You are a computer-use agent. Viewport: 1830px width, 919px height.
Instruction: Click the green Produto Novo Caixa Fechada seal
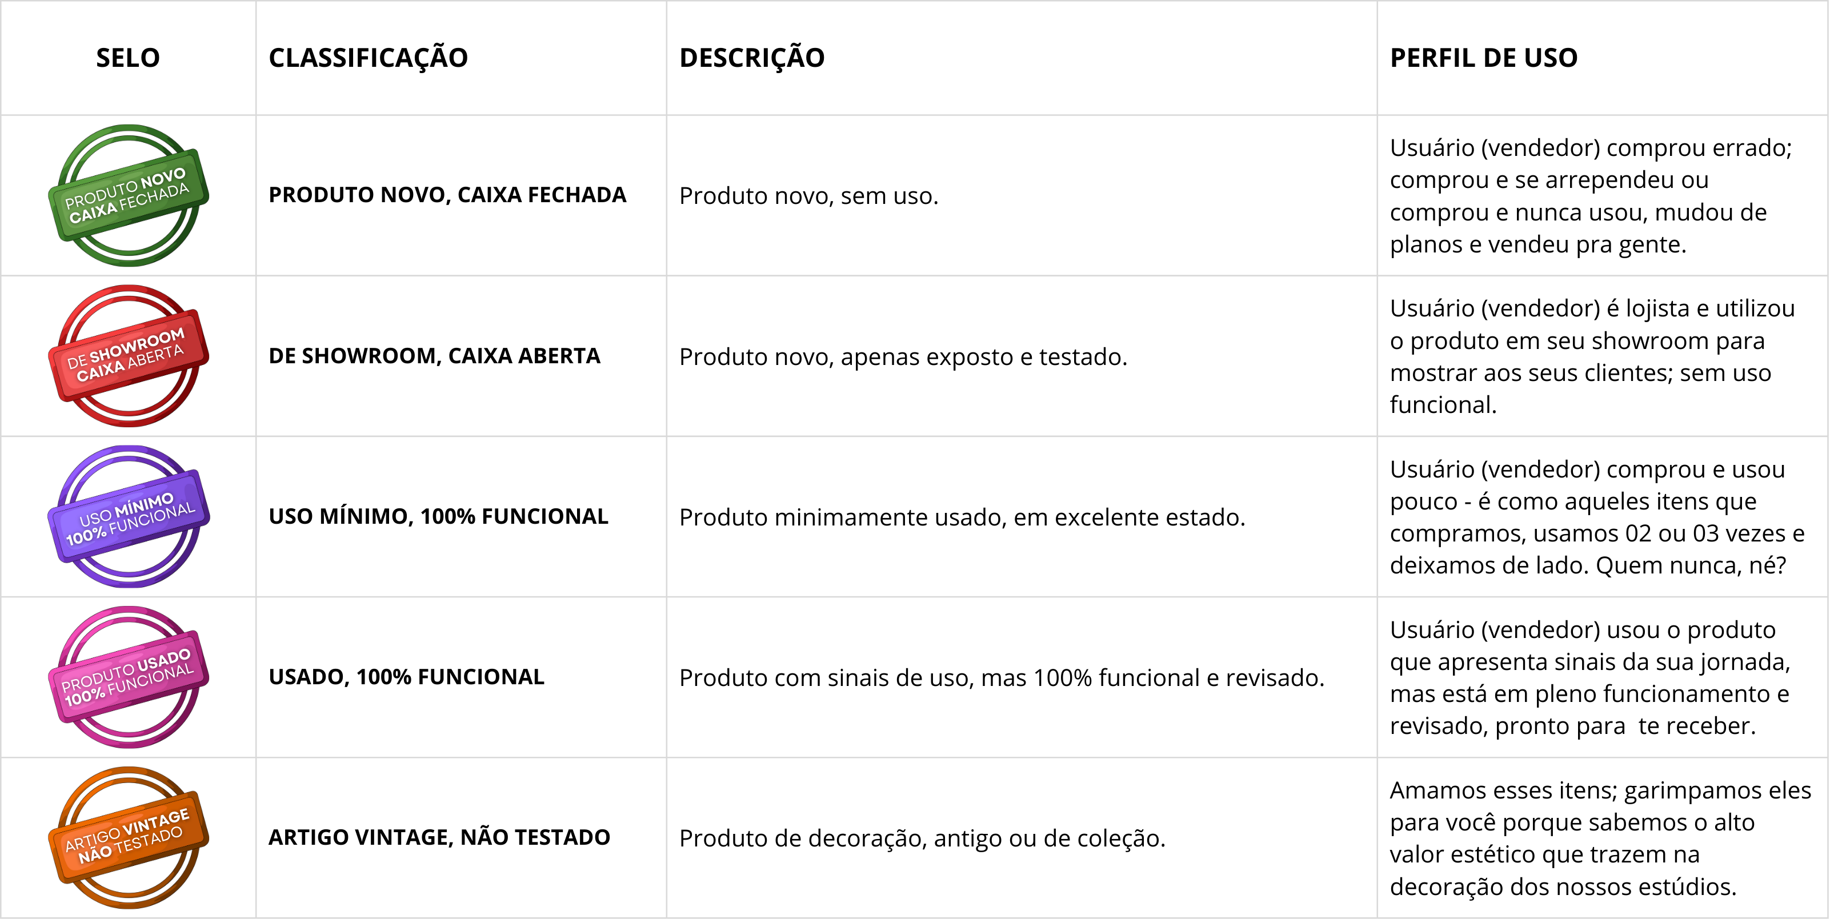[129, 195]
